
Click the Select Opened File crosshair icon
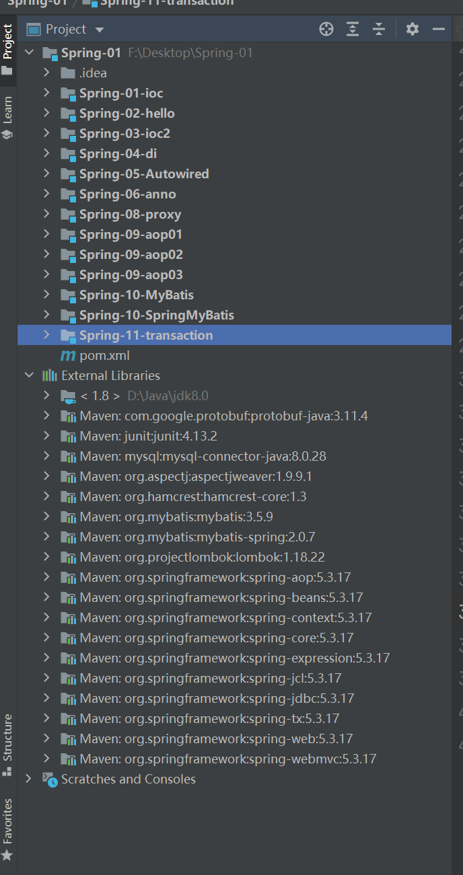point(326,29)
